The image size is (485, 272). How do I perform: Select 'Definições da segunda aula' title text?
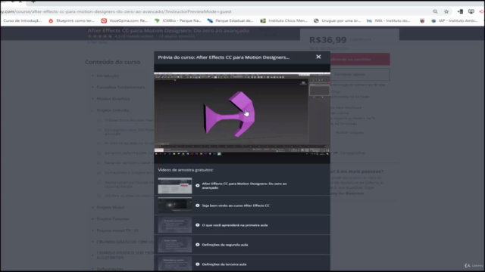[225, 245]
